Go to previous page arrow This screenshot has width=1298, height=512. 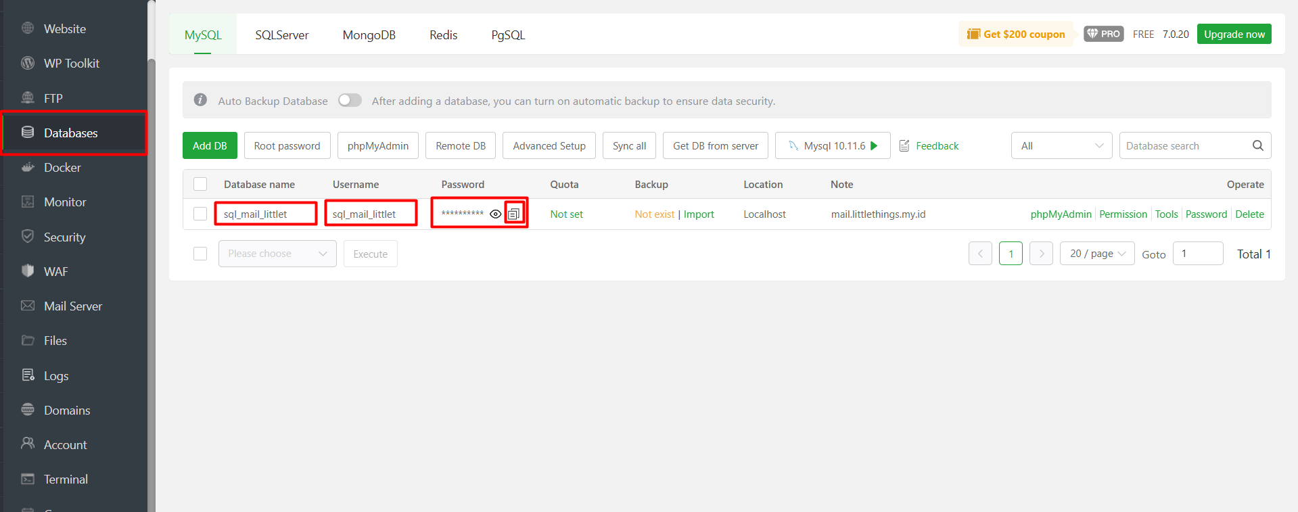coord(980,254)
